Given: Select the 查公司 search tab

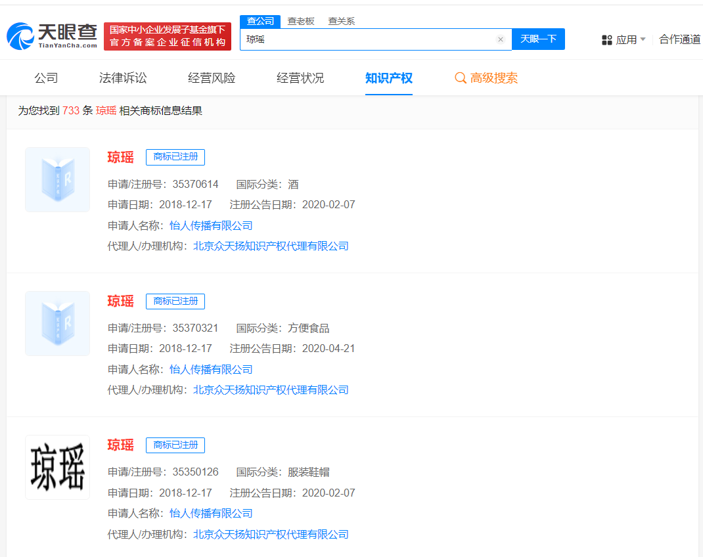Looking at the screenshot, I should (x=260, y=21).
